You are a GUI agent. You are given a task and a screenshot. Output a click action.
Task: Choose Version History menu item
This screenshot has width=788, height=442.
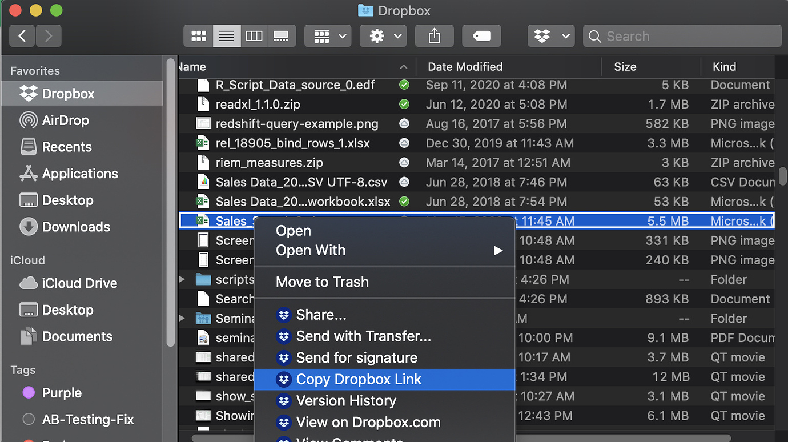click(x=384, y=401)
